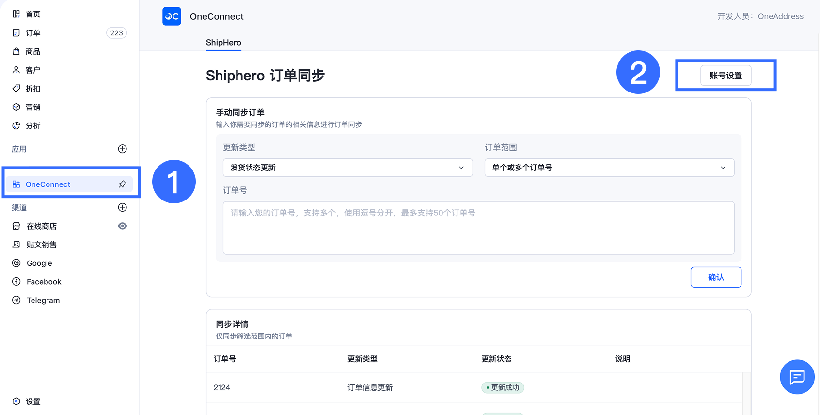Click the 在线商店 storefront icon
Image resolution: width=820 pixels, height=415 pixels.
click(16, 226)
